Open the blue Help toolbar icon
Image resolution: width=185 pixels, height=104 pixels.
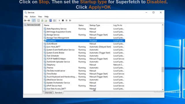pos(51,21)
